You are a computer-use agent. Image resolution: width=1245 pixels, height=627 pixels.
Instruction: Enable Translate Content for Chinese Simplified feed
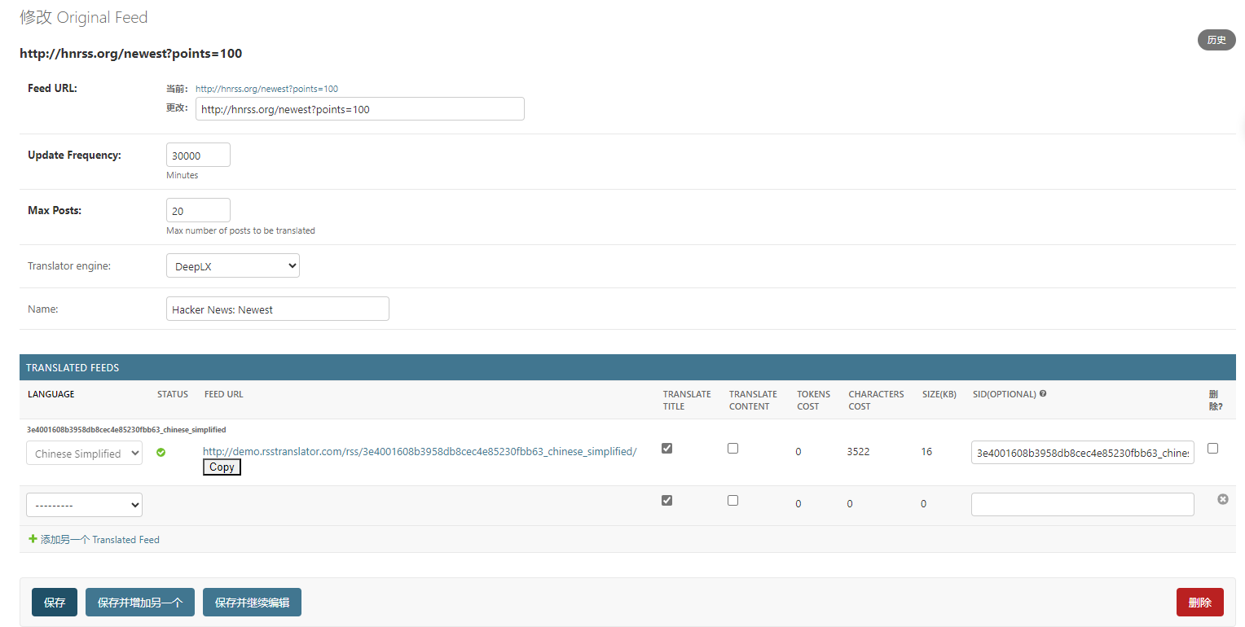(732, 448)
